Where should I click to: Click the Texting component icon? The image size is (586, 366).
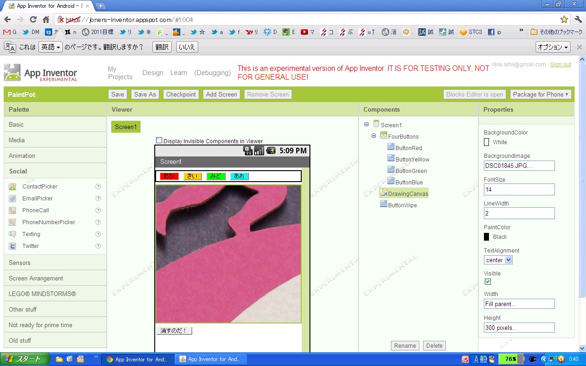tap(13, 234)
